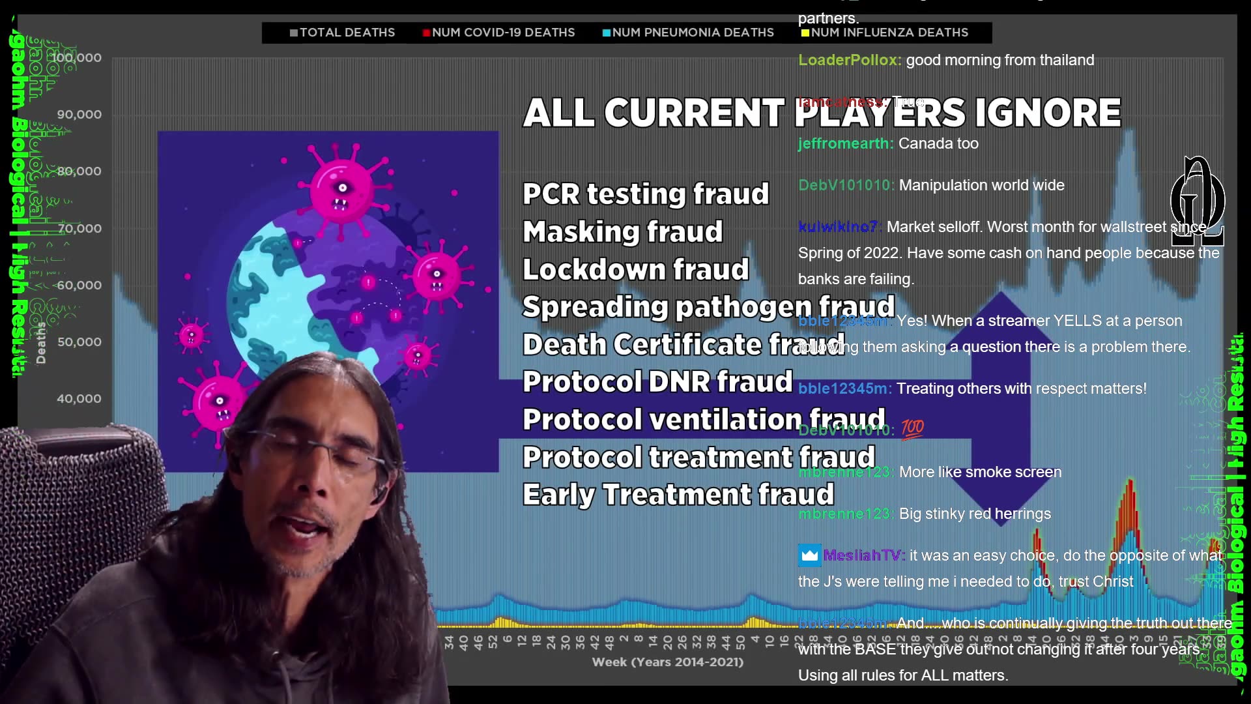Image resolution: width=1251 pixels, height=704 pixels.
Task: Click the red COVID-19 Deaths legend swatch
Action: pos(426,33)
